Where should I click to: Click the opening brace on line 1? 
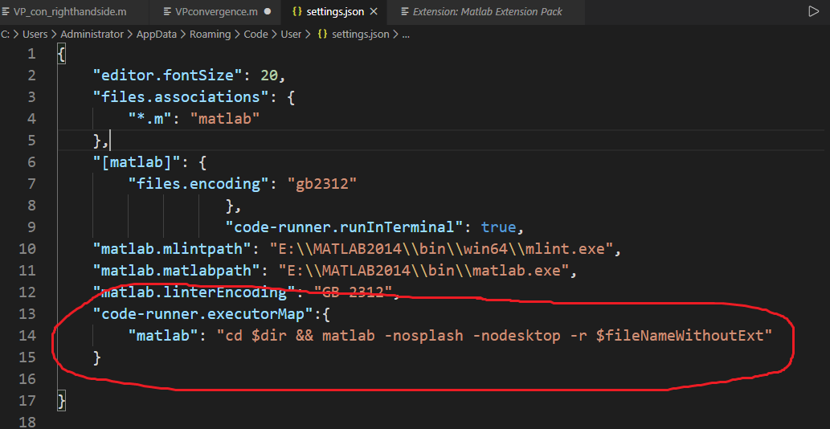click(x=61, y=54)
